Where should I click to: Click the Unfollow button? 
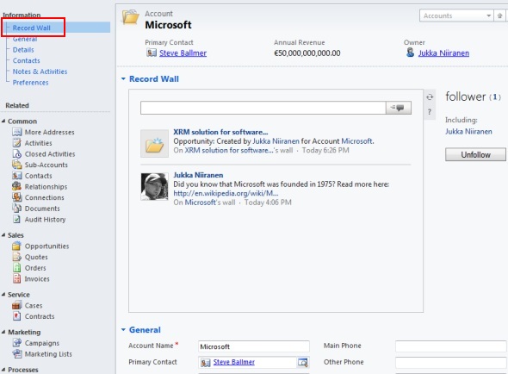tap(475, 155)
